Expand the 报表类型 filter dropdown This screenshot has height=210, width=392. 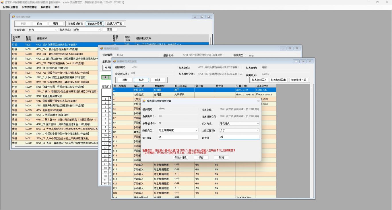(x=56, y=30)
